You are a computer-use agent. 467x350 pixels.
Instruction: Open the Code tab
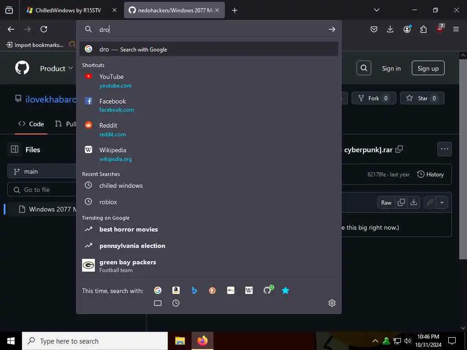tap(31, 124)
